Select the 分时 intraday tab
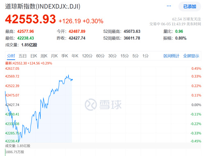Screen dimensions: 205x156 coord(11,56)
